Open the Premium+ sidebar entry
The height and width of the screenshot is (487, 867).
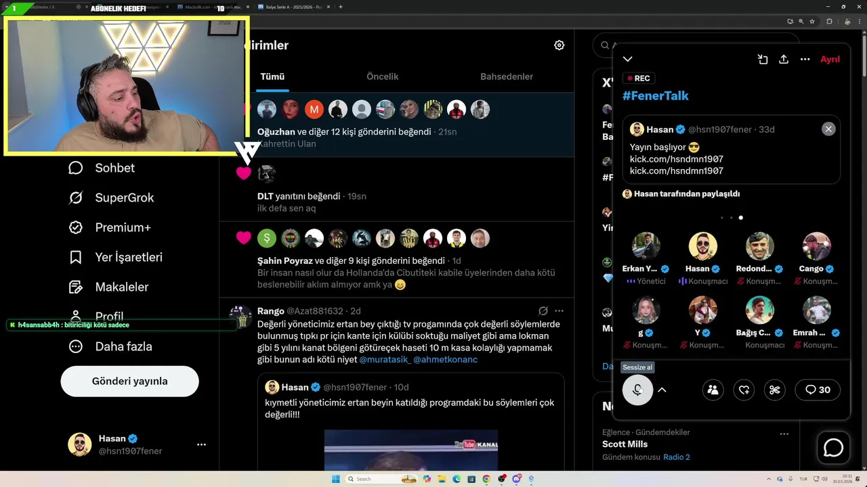point(109,227)
